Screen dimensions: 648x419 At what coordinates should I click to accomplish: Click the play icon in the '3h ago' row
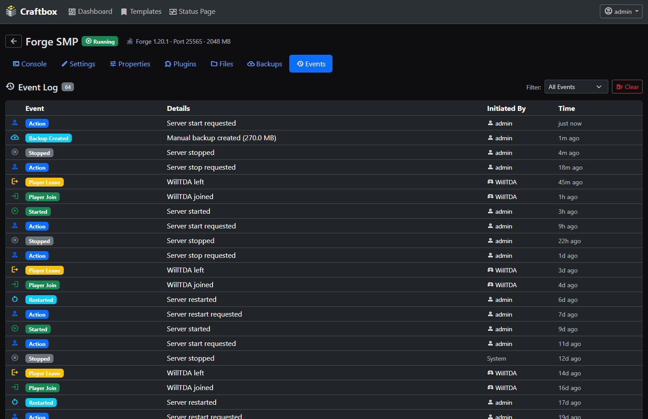(x=15, y=211)
